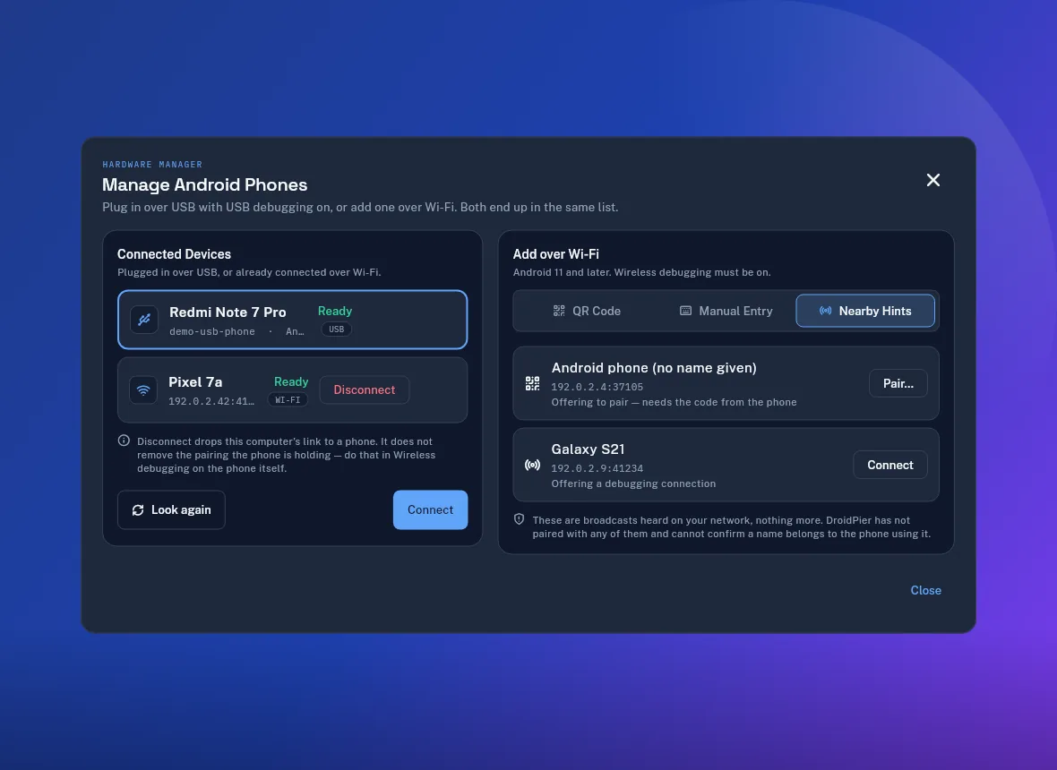This screenshot has width=1057, height=770.
Task: Click the address 192.0.2.4:37105
Action: tap(597, 387)
